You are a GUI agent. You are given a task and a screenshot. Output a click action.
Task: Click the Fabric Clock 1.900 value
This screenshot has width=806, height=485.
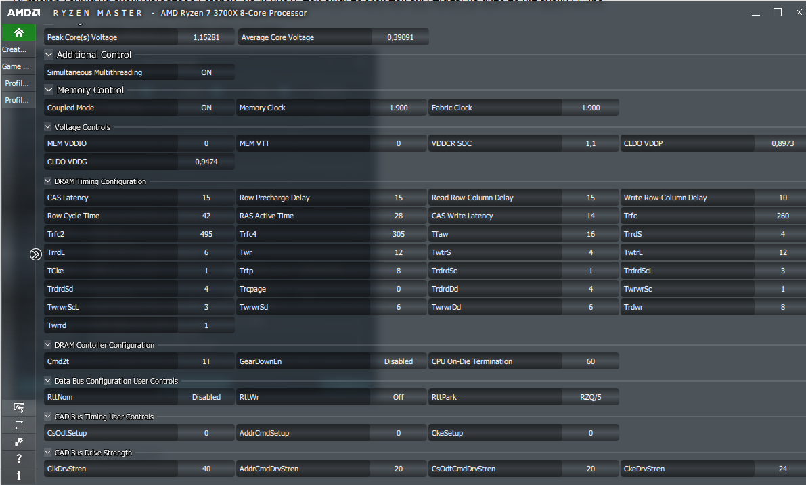point(591,108)
